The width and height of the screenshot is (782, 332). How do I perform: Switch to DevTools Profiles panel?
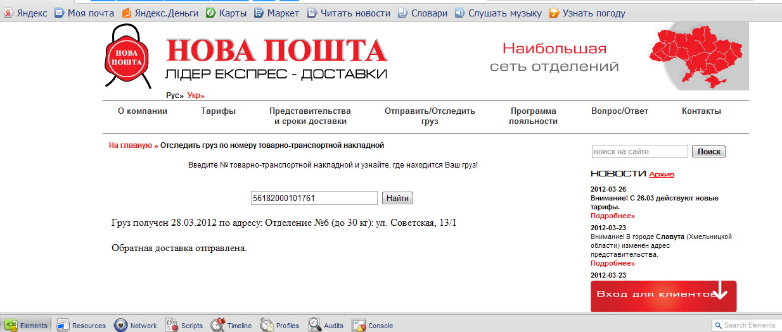[x=279, y=325]
